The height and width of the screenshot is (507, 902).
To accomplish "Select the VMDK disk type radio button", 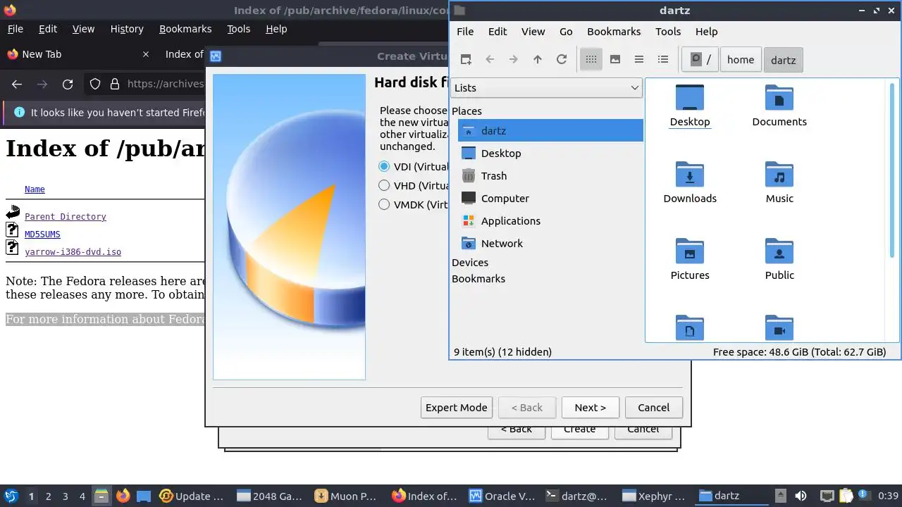I will coord(384,205).
